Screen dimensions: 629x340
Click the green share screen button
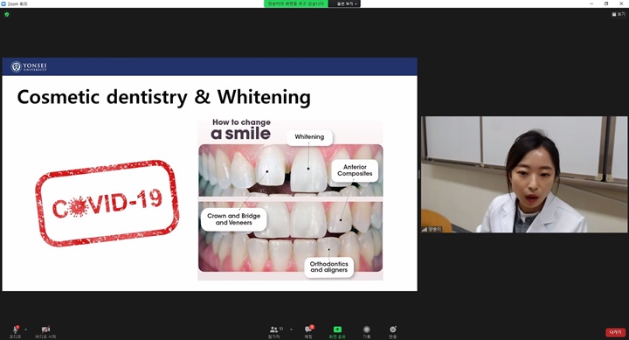click(x=337, y=331)
